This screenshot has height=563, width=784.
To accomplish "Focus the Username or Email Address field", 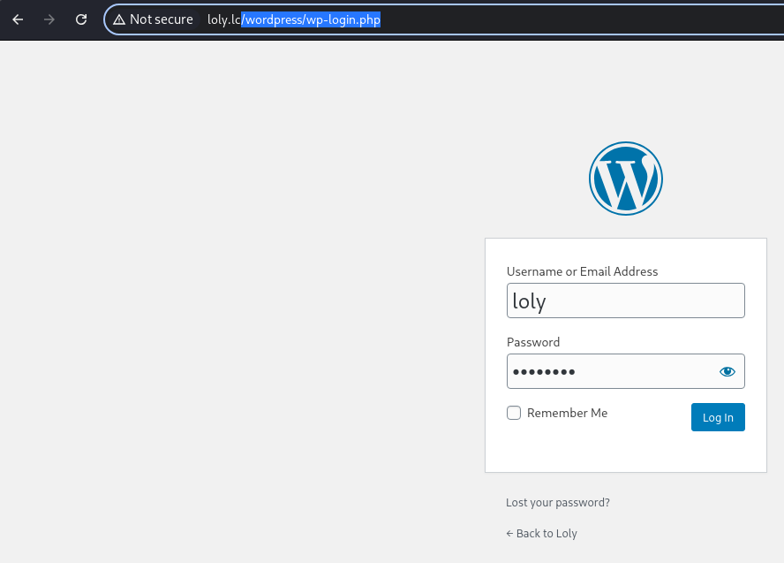I will pyautogui.click(x=625, y=301).
